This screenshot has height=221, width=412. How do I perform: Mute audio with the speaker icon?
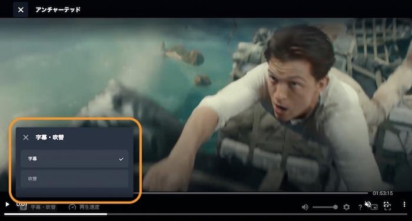click(x=305, y=207)
